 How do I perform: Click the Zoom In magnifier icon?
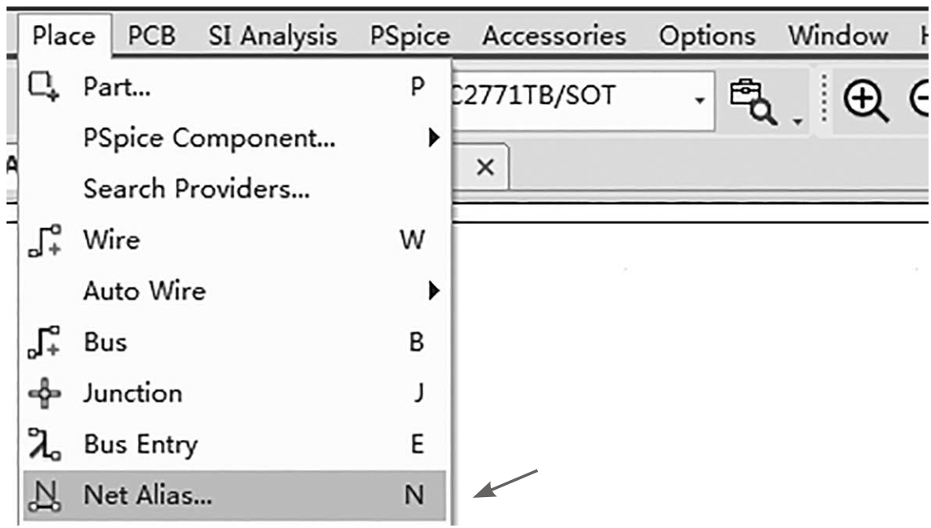pos(866,102)
